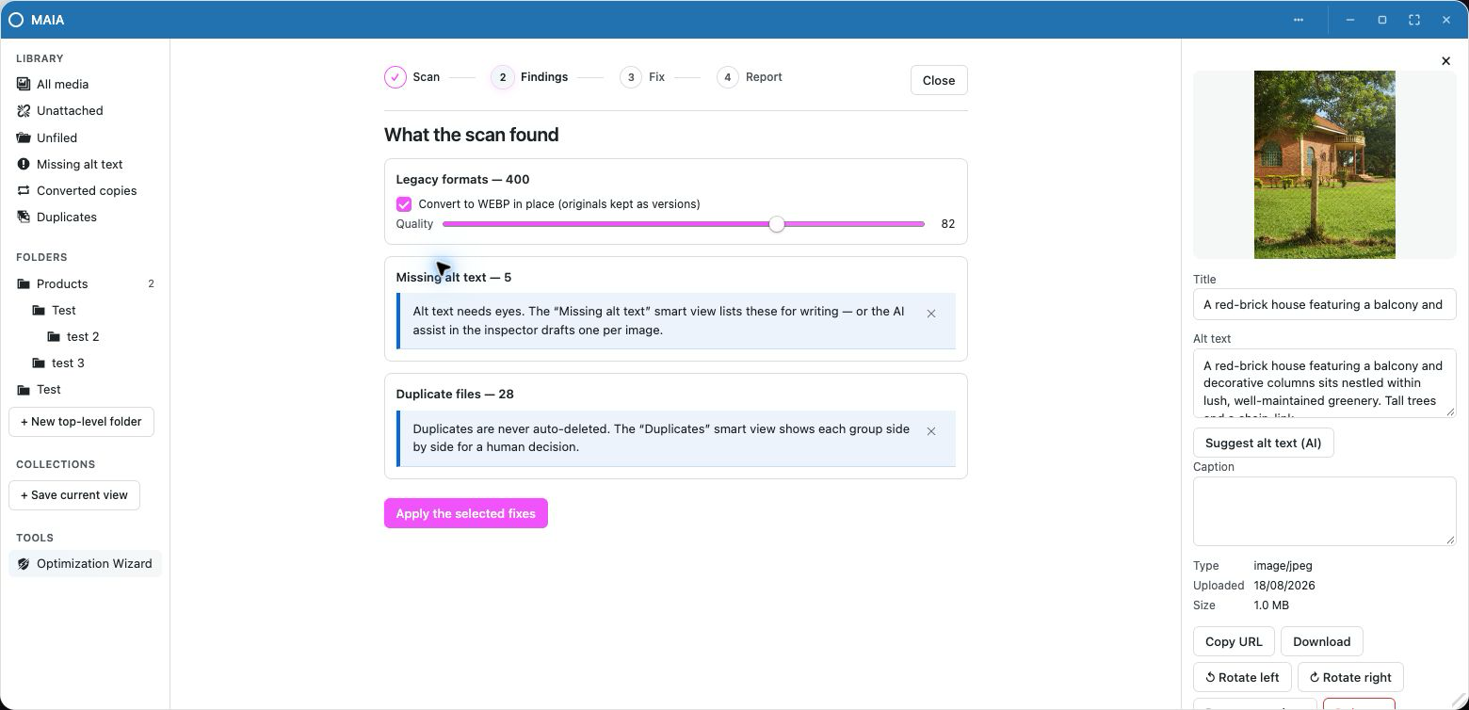
Task: Open the three-dots menu in title bar
Action: pyautogui.click(x=1299, y=20)
